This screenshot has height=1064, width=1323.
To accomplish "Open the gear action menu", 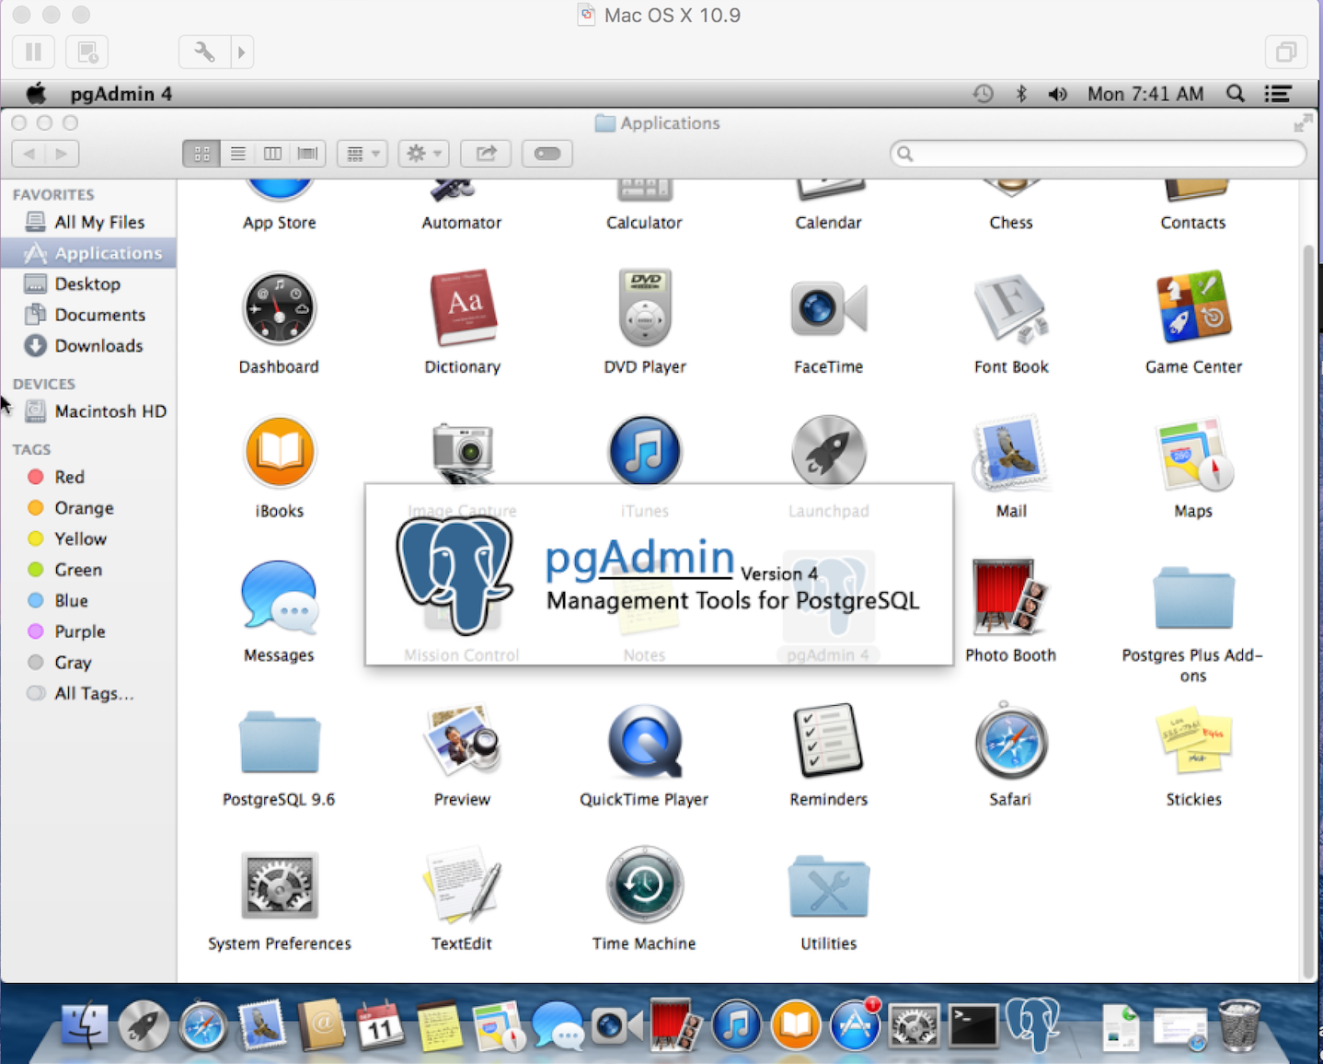I will click(x=424, y=154).
